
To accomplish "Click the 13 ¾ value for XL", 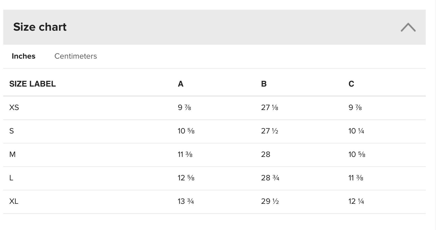I will pyautogui.click(x=186, y=201).
